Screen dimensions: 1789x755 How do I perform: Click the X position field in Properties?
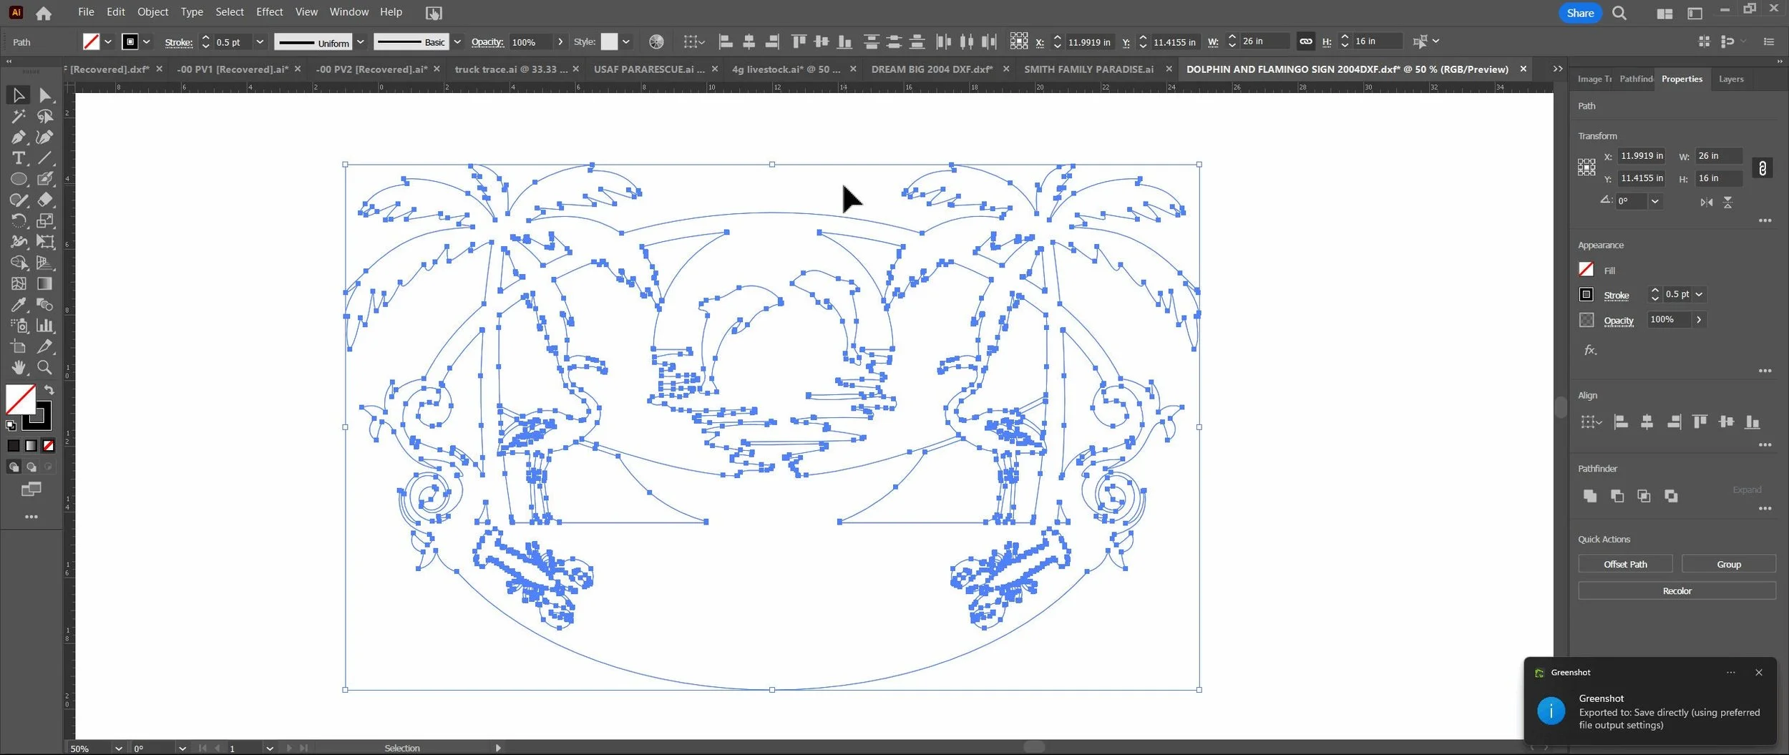(x=1642, y=156)
